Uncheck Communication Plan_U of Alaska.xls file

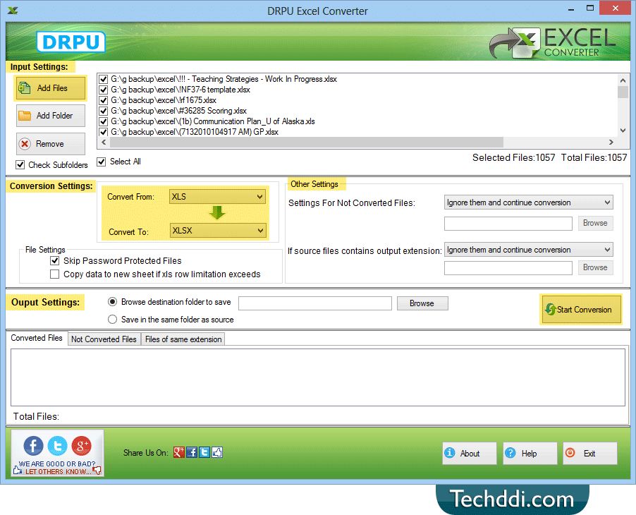(x=104, y=121)
